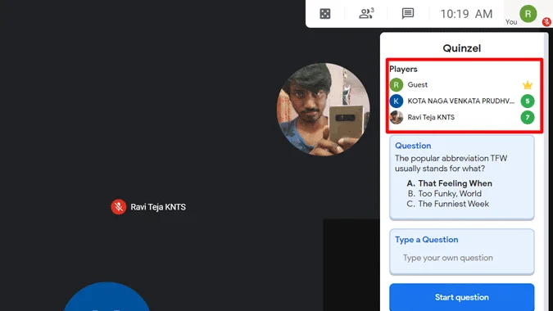Viewport: 553px width, 311px height.
Task: Click the muted mic icon by Ravi Teja KNTS
Action: (x=119, y=207)
